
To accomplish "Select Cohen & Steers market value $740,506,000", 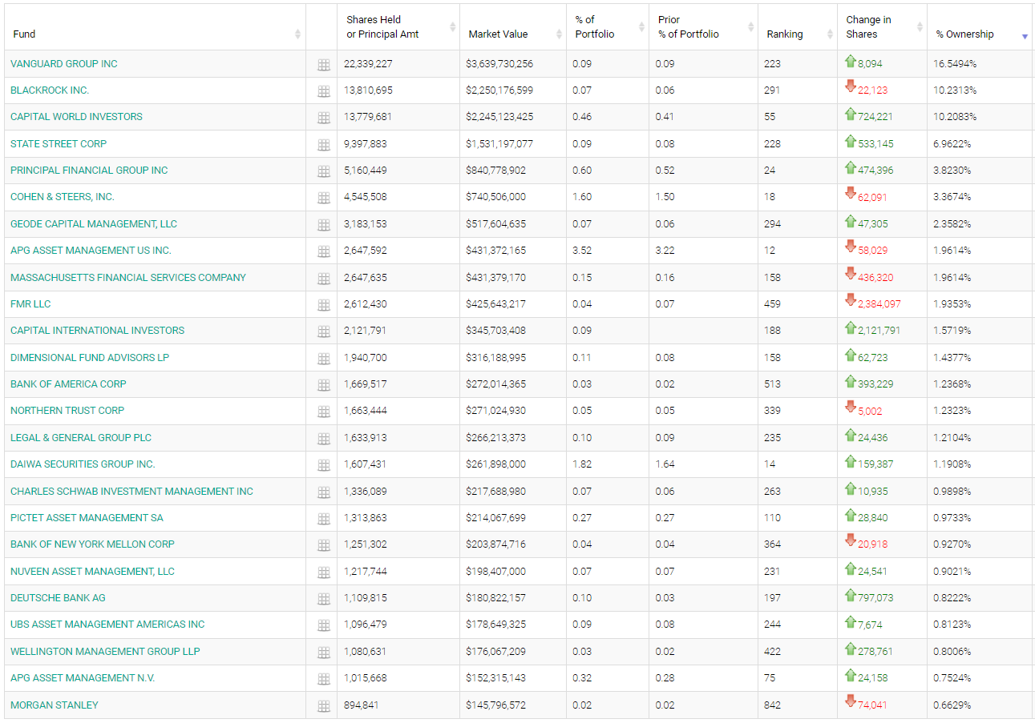I will coord(495,196).
